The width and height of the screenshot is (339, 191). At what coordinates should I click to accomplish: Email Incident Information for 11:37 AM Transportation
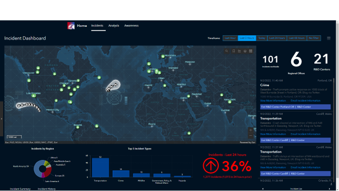[305, 167]
